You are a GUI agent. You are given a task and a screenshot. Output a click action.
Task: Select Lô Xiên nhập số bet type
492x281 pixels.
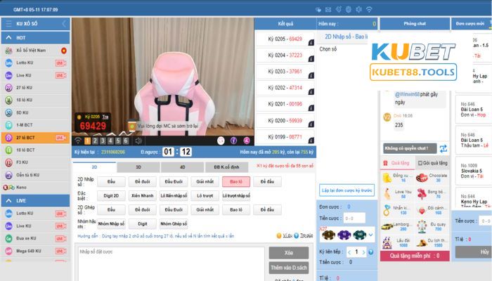[174, 196]
